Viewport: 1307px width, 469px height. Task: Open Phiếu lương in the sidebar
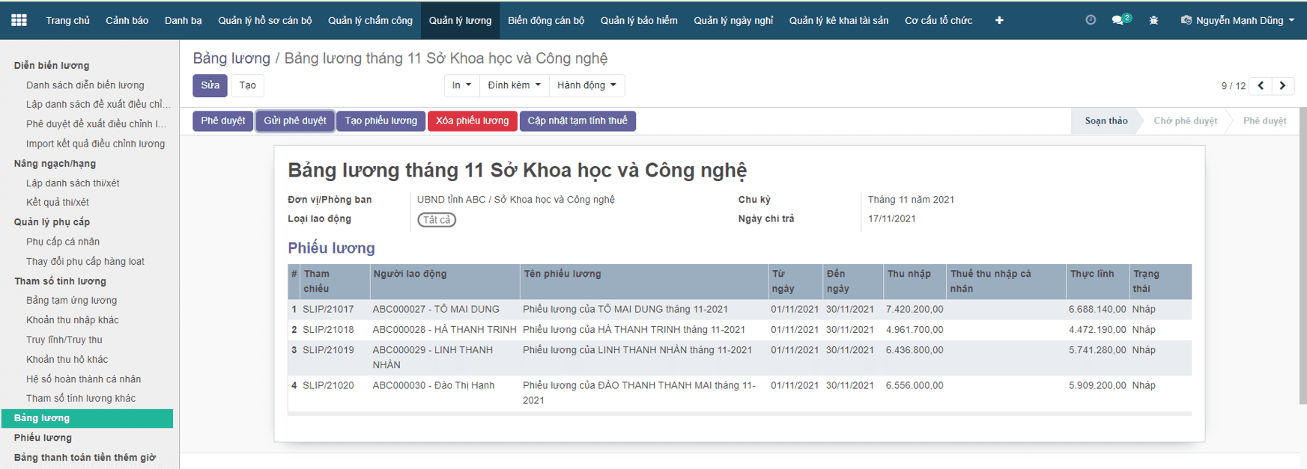(x=43, y=438)
